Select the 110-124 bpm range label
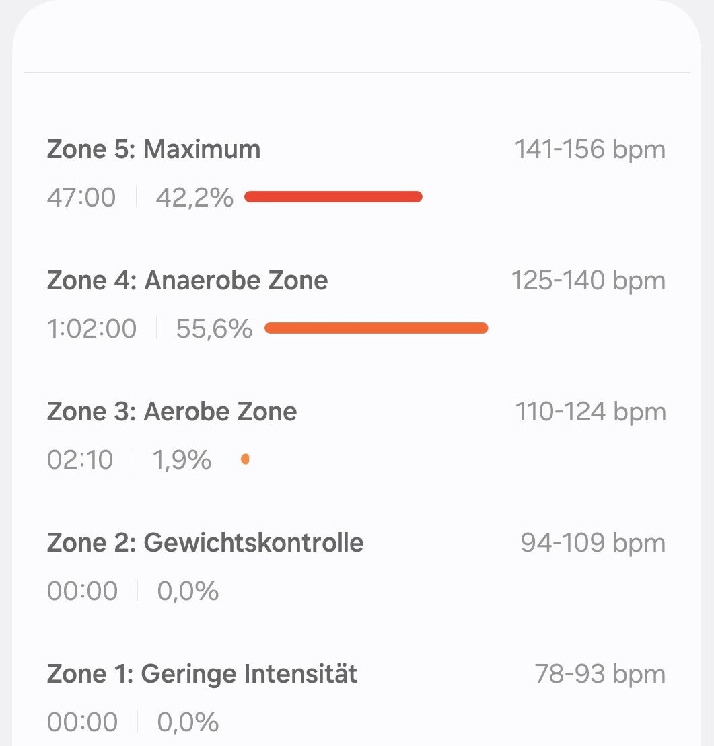714x746 pixels. [x=590, y=412]
